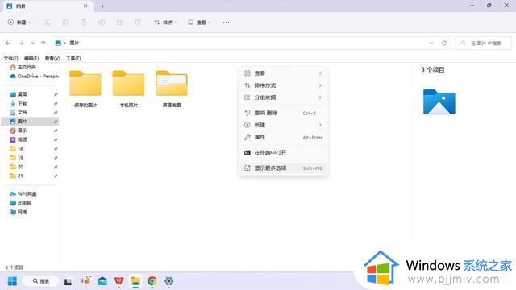Click the pin icon beside 音乐
Screen dimensions: 516x290
tap(56, 130)
